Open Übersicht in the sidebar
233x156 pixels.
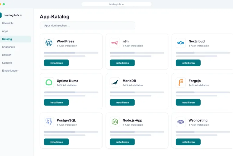(x=8, y=23)
